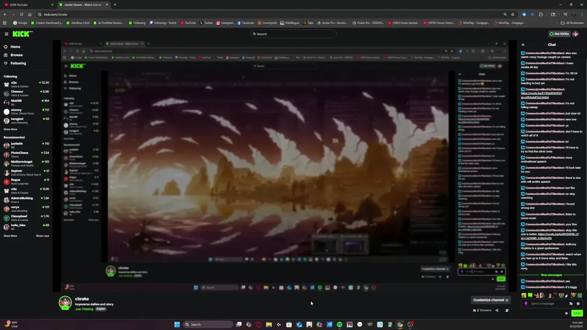Viewport: 587px width, 330px height.
Task: Reload the page in Chrome
Action: (21, 14)
